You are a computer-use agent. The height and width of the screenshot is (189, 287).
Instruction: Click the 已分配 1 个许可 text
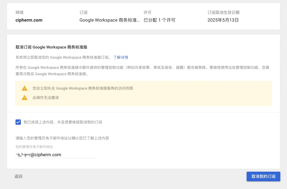click(160, 20)
